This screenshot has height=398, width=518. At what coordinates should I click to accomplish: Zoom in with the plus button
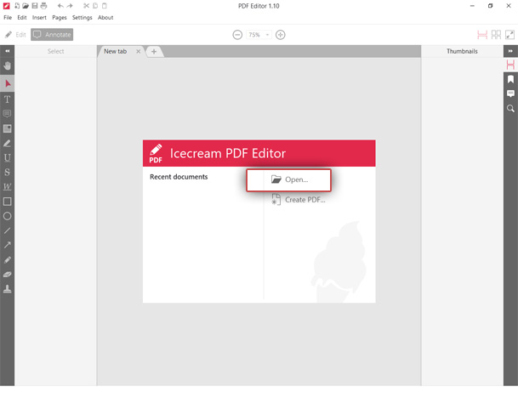pyautogui.click(x=280, y=35)
